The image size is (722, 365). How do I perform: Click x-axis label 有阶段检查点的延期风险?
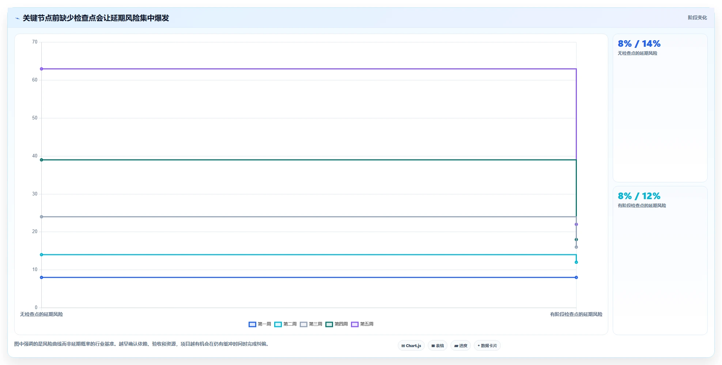[x=576, y=314]
